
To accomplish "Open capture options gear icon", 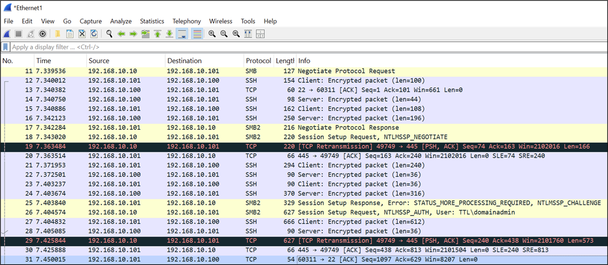I will point(42,34).
